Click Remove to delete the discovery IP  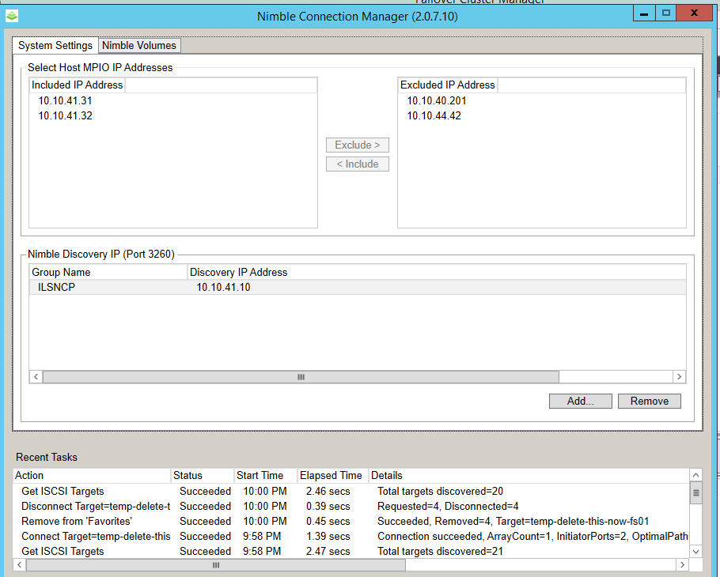650,401
